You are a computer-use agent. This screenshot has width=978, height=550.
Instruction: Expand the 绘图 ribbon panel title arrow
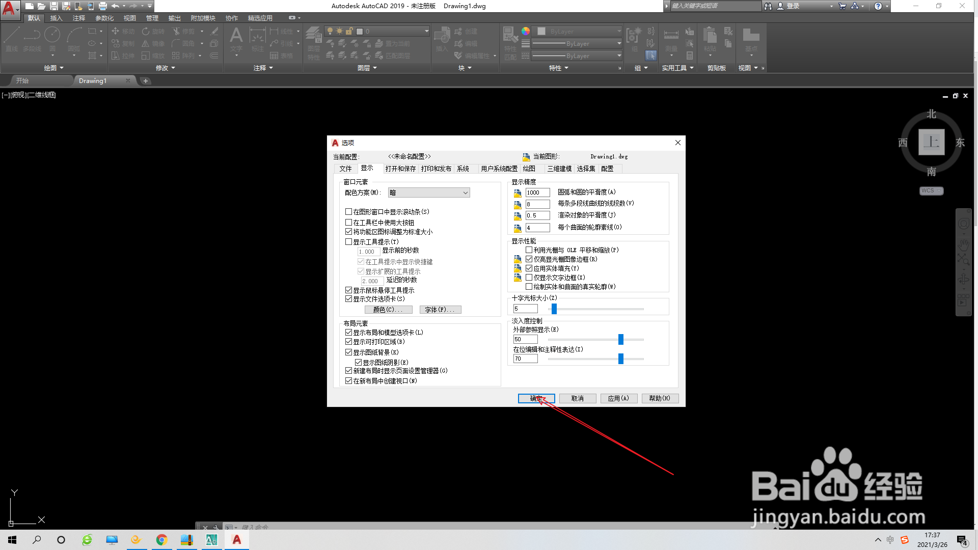click(x=62, y=68)
